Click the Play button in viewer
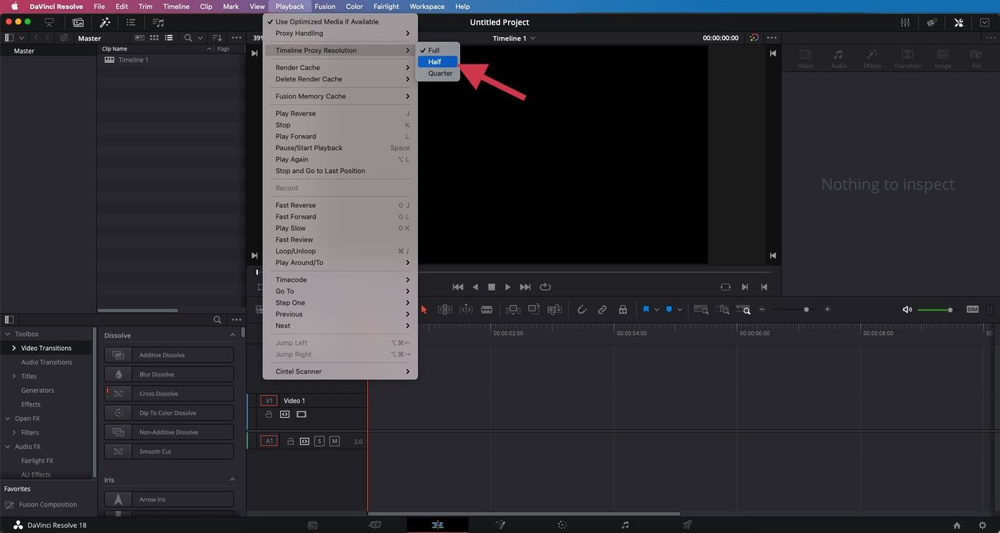Viewport: 1000px width, 533px height. coord(508,287)
